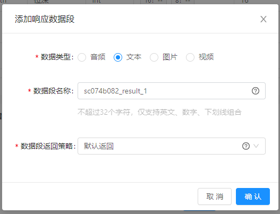Click the 取消 button
The image size is (280, 214).
[x=215, y=196]
